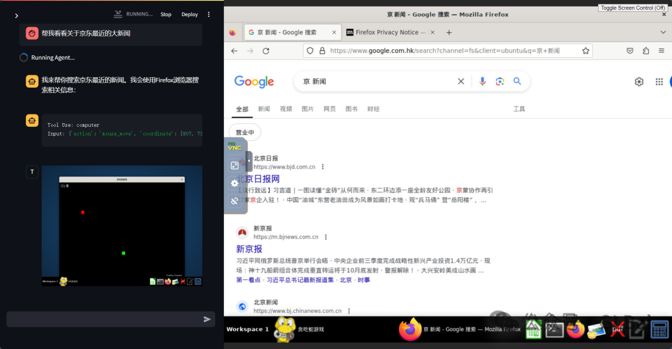Click the Google voice search microphone icon
Screen dimensions: 672x349
point(482,81)
